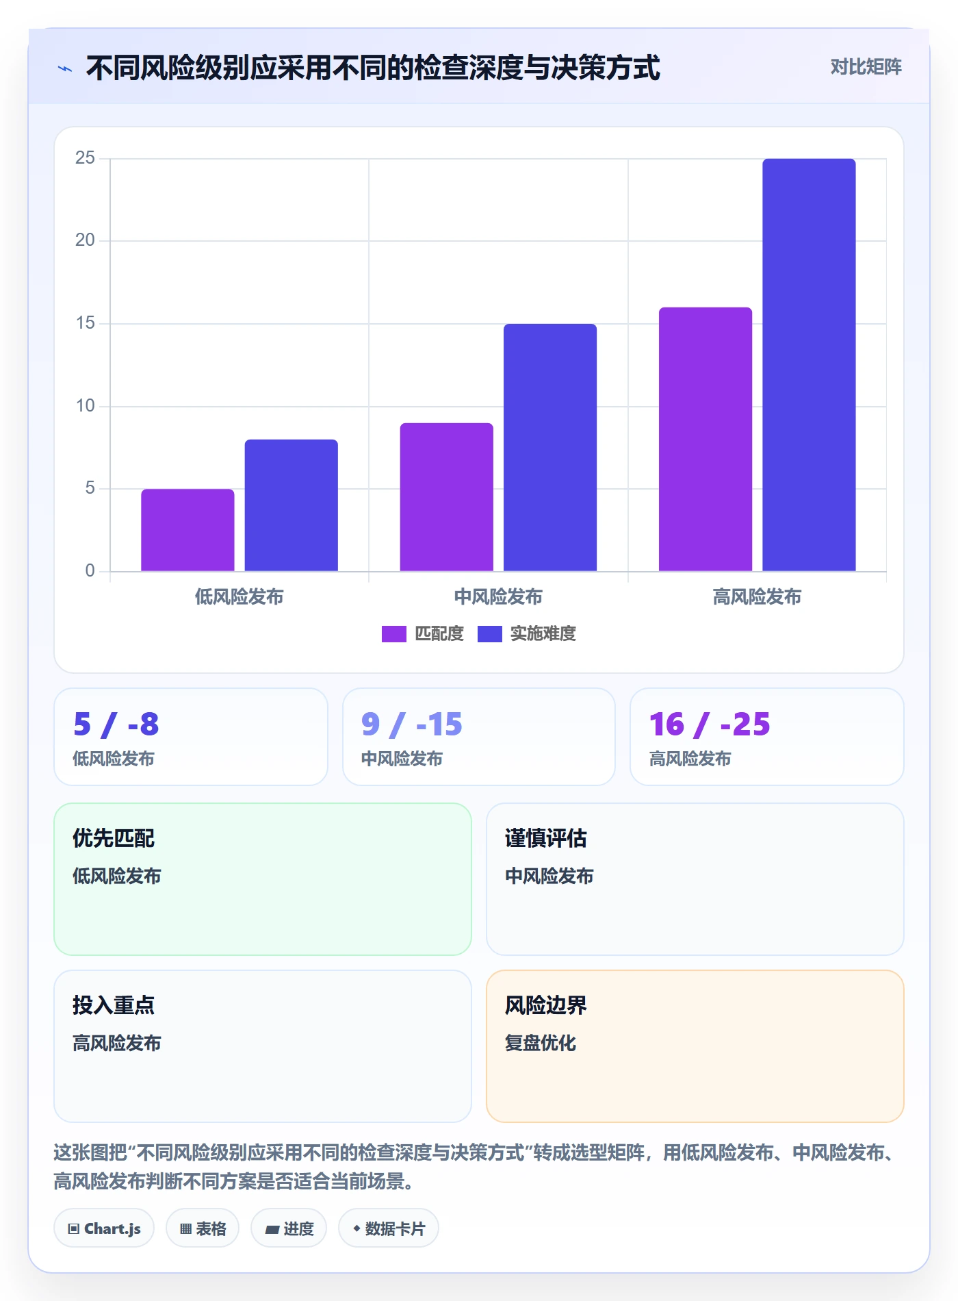Open the 谨慎评估 card
Image resolution: width=958 pixels, height=1301 pixels.
tap(695, 879)
